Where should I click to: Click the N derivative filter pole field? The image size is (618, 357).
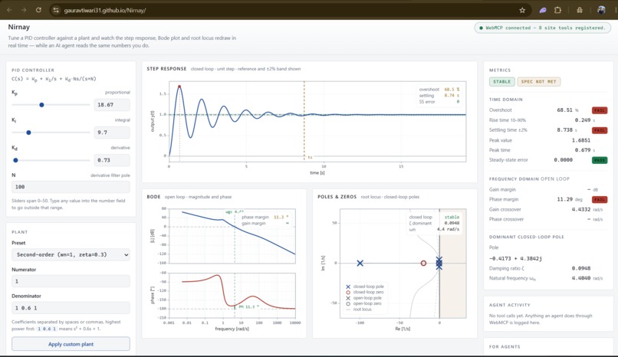click(71, 187)
